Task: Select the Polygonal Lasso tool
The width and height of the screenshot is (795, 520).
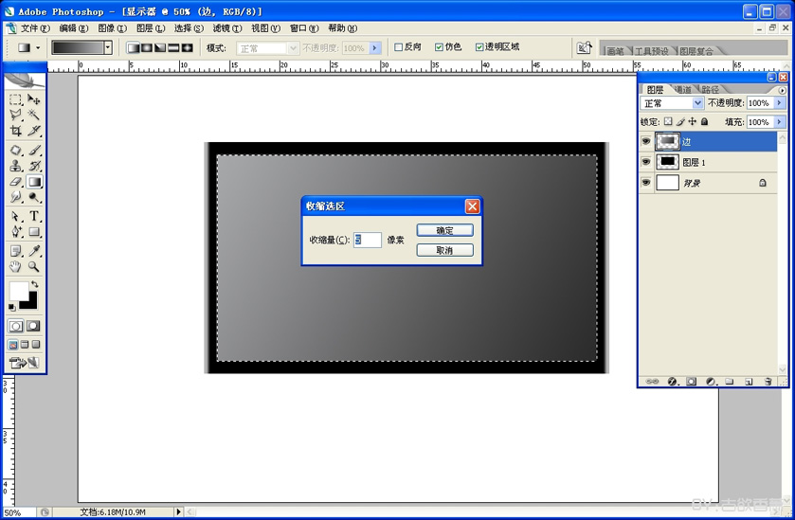Action: point(16,115)
